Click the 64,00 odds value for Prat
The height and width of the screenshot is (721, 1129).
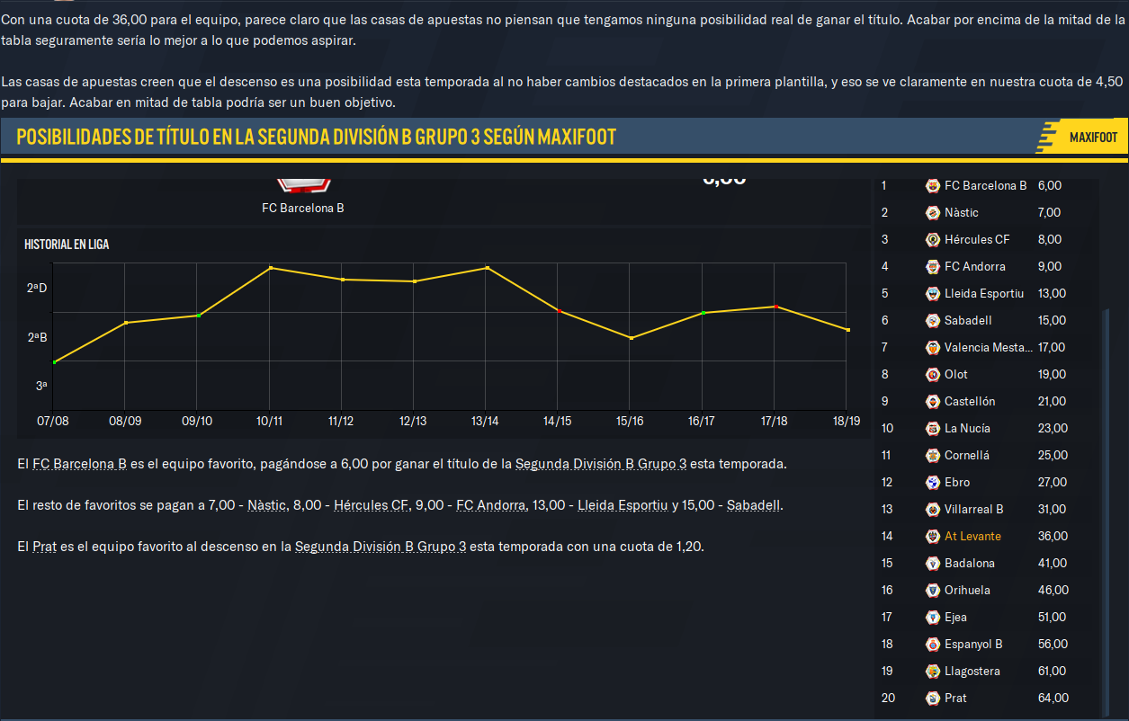pos(1053,699)
